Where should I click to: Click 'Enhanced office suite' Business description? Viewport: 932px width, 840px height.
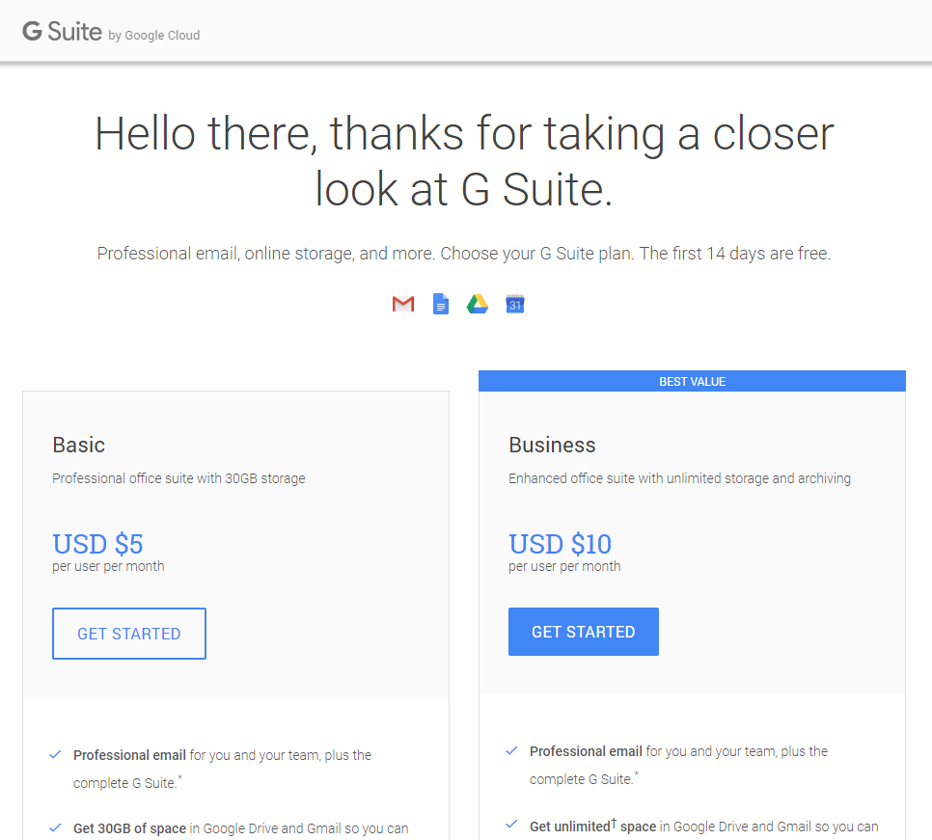point(679,478)
